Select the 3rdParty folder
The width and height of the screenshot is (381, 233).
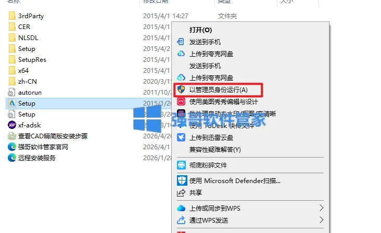pos(26,16)
